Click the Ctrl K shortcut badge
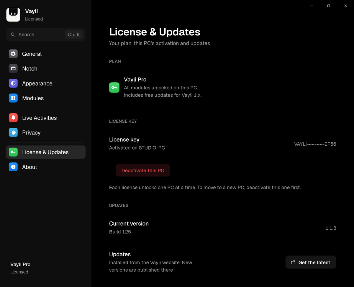The width and height of the screenshot is (354, 287). pos(74,35)
